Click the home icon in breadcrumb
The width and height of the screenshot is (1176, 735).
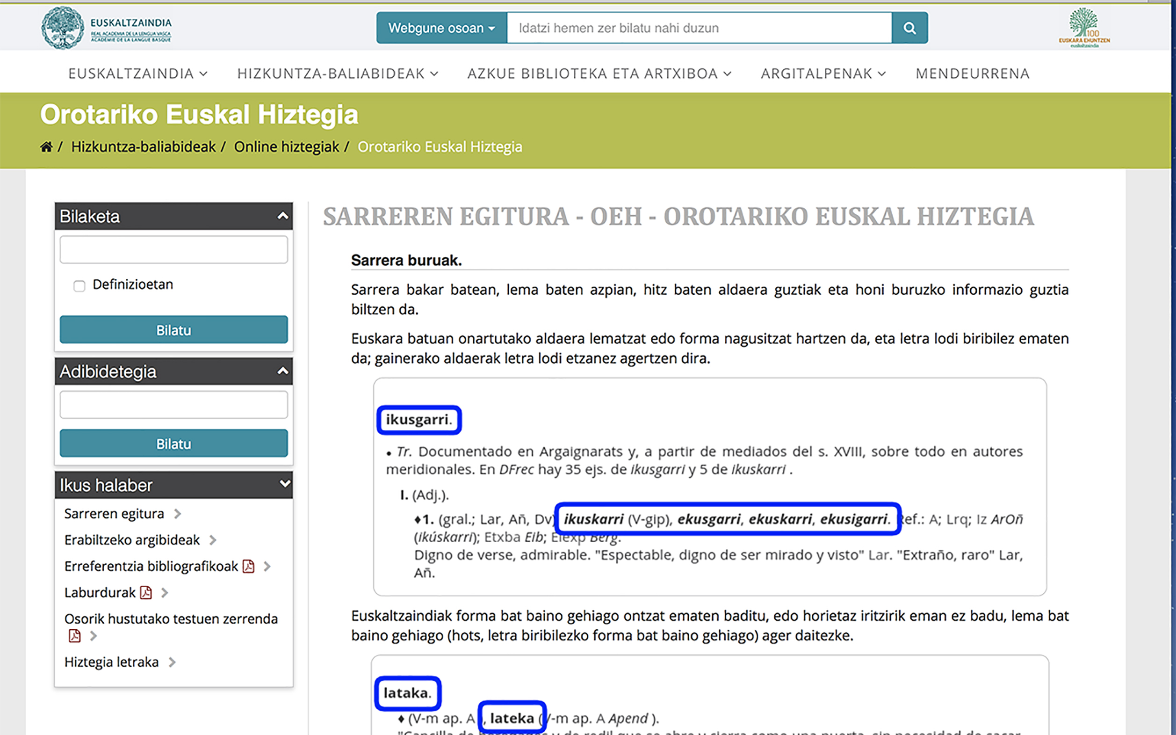(46, 147)
